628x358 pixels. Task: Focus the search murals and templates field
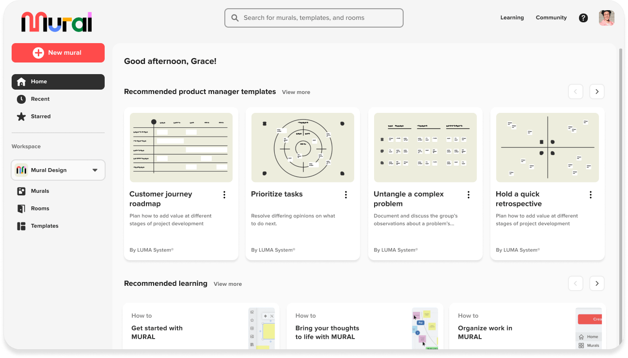(314, 18)
